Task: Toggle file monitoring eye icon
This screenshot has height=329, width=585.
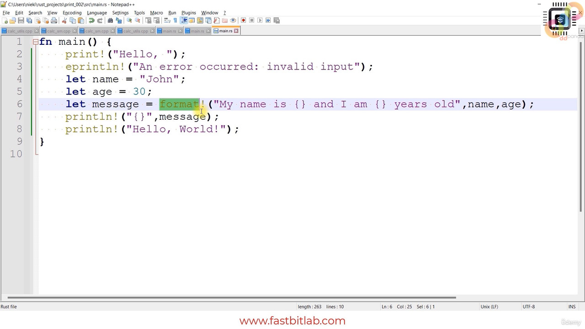Action: [x=233, y=20]
